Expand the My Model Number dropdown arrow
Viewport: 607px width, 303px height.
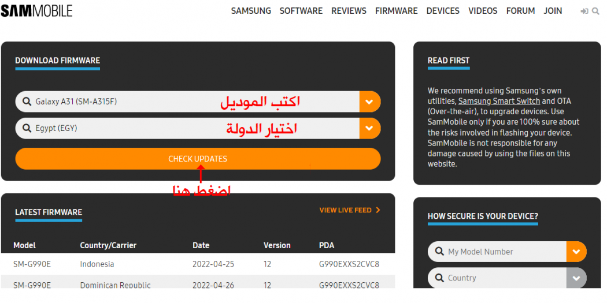pyautogui.click(x=576, y=252)
